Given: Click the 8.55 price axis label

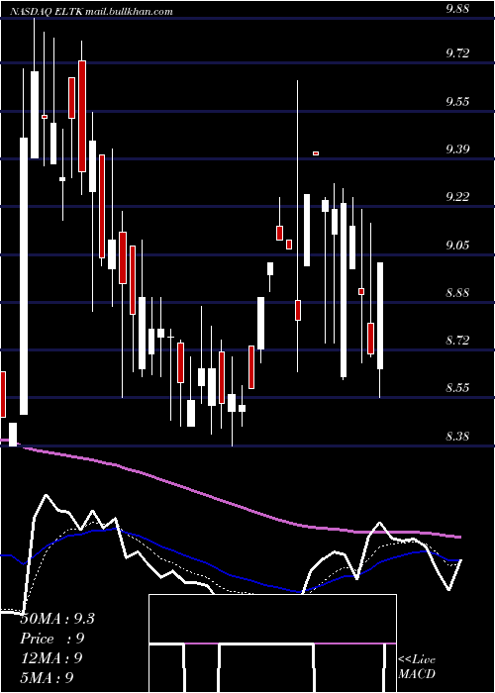Looking at the screenshot, I should coord(457,388).
